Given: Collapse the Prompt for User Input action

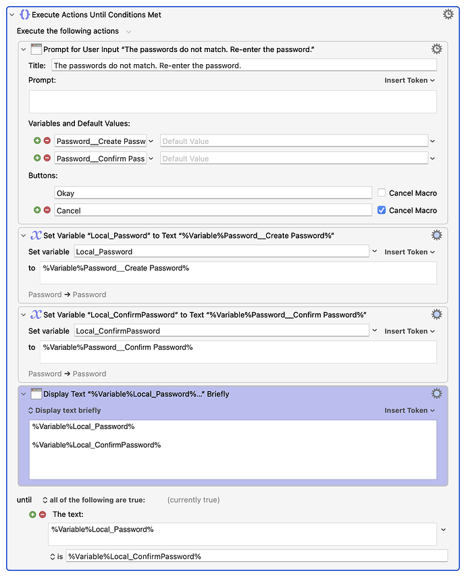Looking at the screenshot, I should [24, 49].
